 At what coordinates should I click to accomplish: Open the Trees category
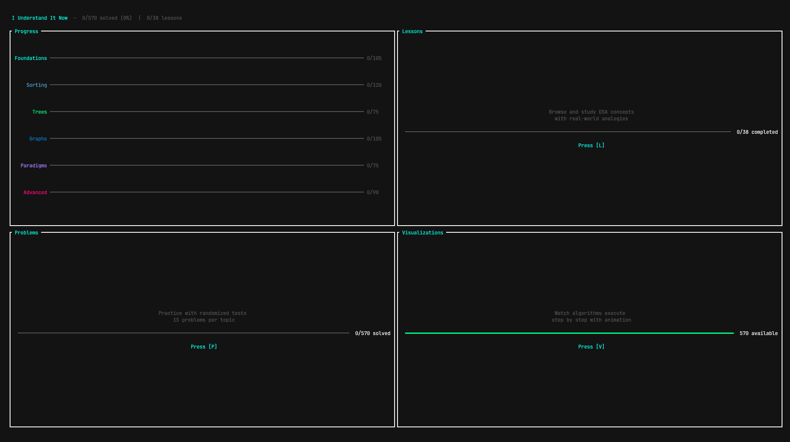point(39,112)
